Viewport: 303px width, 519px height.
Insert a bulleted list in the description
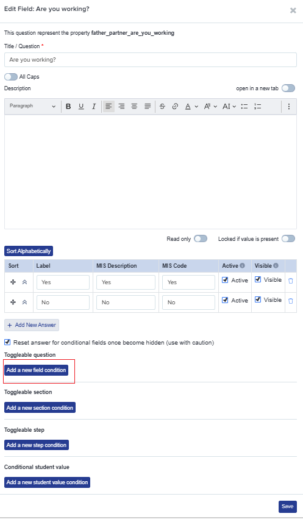[244, 106]
